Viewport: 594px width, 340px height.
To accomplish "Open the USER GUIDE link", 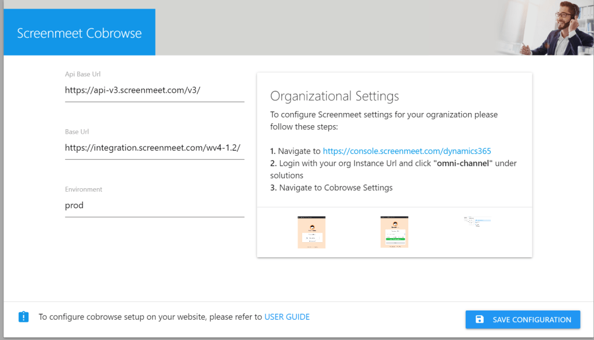I will (x=287, y=317).
